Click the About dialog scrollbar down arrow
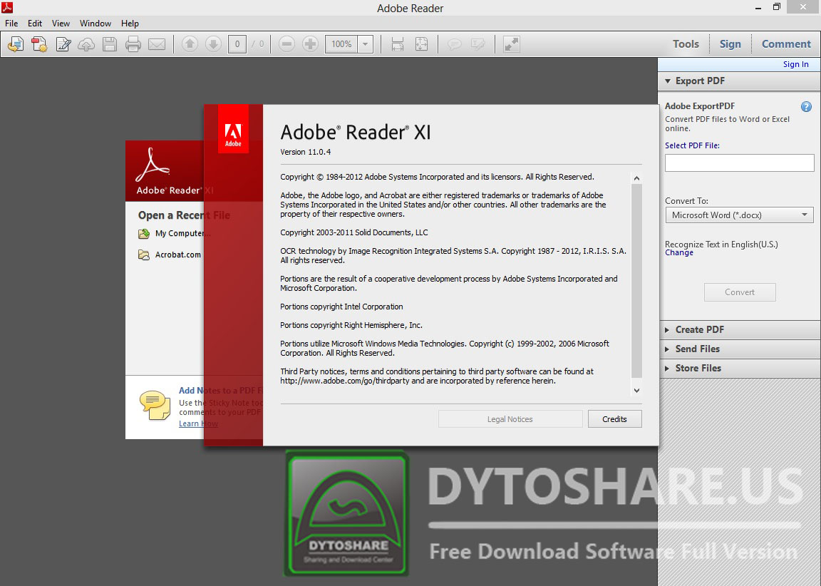 636,390
